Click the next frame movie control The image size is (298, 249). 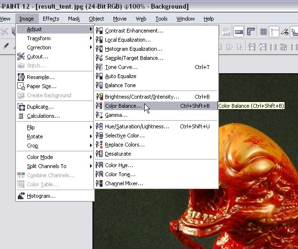[229, 47]
